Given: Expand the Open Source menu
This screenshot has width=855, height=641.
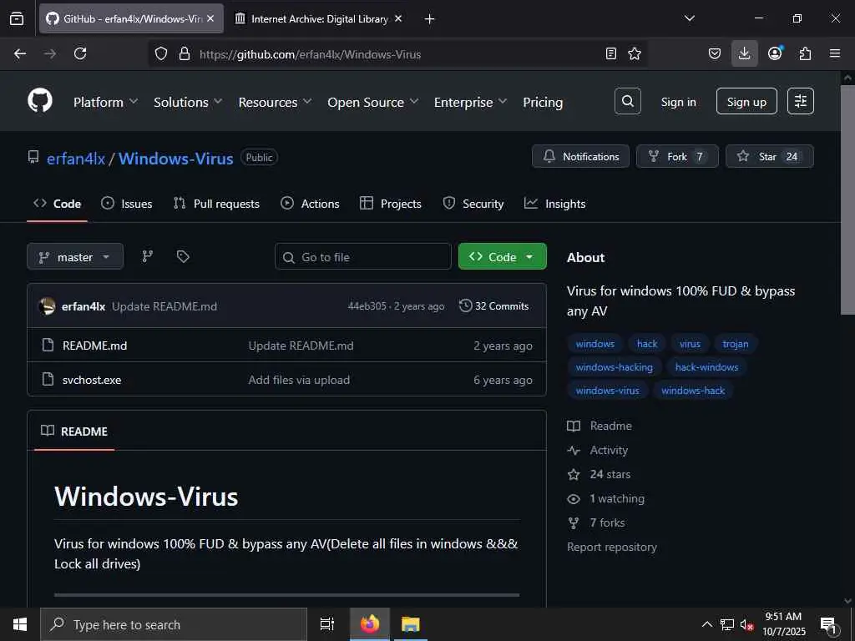Looking at the screenshot, I should (373, 102).
